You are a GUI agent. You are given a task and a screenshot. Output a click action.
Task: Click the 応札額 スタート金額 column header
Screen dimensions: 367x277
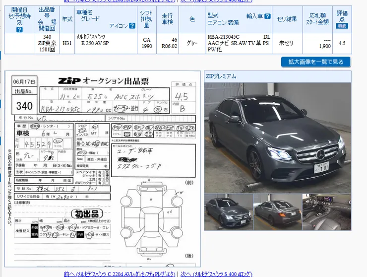pyautogui.click(x=317, y=19)
